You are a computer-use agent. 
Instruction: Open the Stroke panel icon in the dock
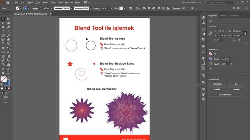203,30
